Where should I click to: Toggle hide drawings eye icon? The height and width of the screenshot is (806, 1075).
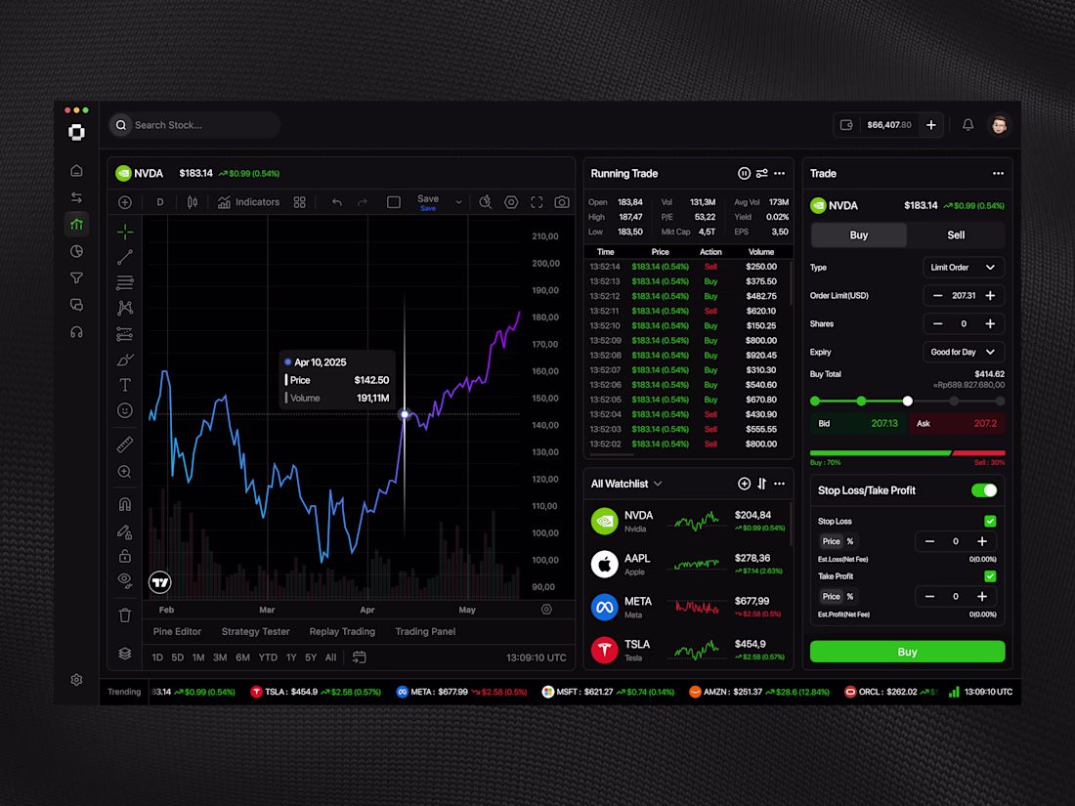125,581
